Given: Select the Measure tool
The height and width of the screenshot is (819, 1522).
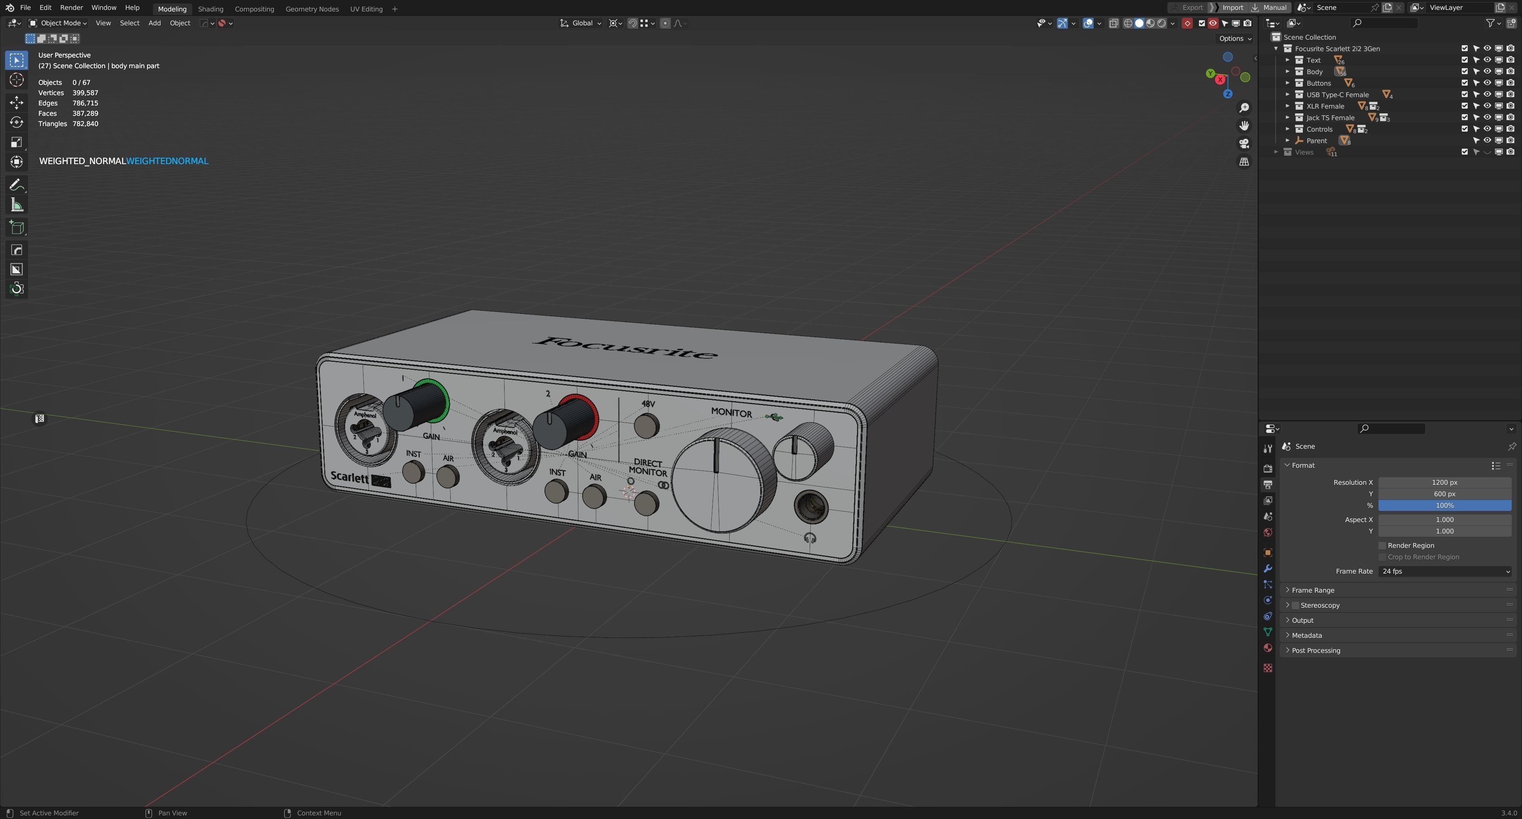Looking at the screenshot, I should pos(17,205).
